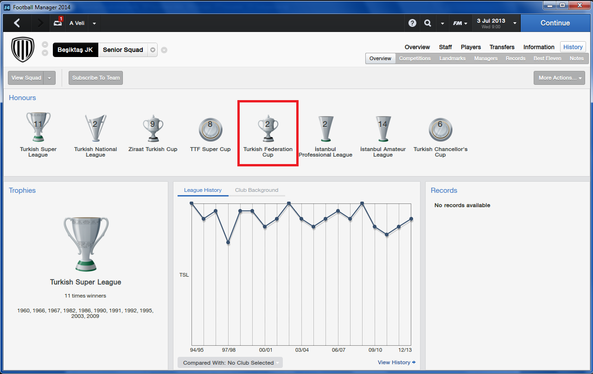Expand the search options dropdown arrow
Screen dimensions: 593x374
442,23
